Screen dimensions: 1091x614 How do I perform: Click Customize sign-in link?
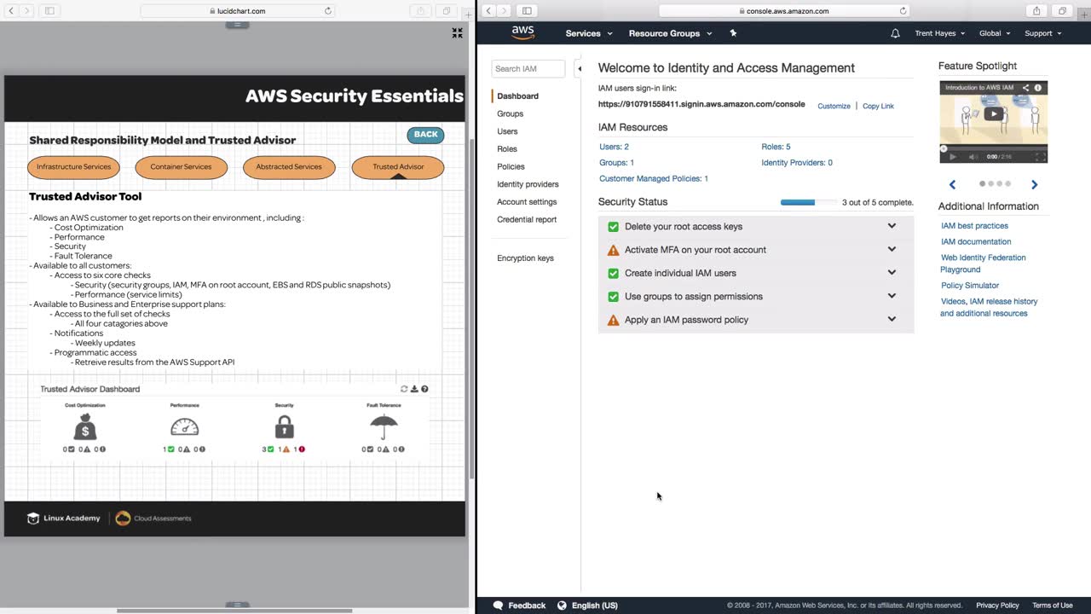click(834, 106)
